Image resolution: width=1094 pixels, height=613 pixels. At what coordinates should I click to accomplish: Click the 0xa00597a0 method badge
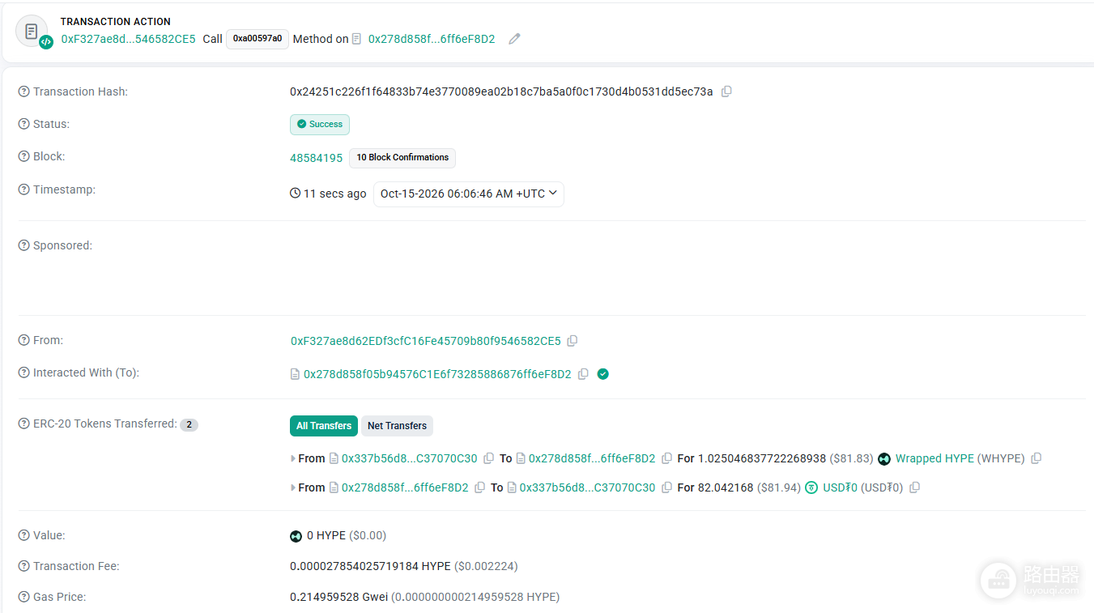(258, 39)
